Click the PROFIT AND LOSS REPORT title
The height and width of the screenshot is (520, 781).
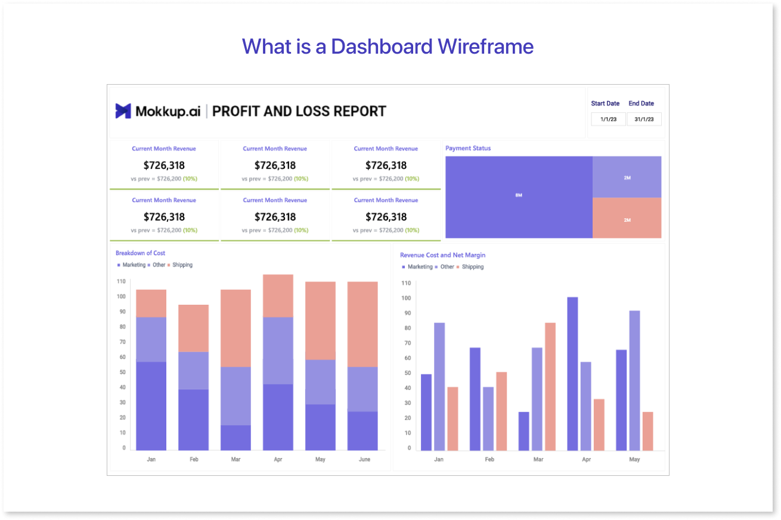pyautogui.click(x=299, y=112)
